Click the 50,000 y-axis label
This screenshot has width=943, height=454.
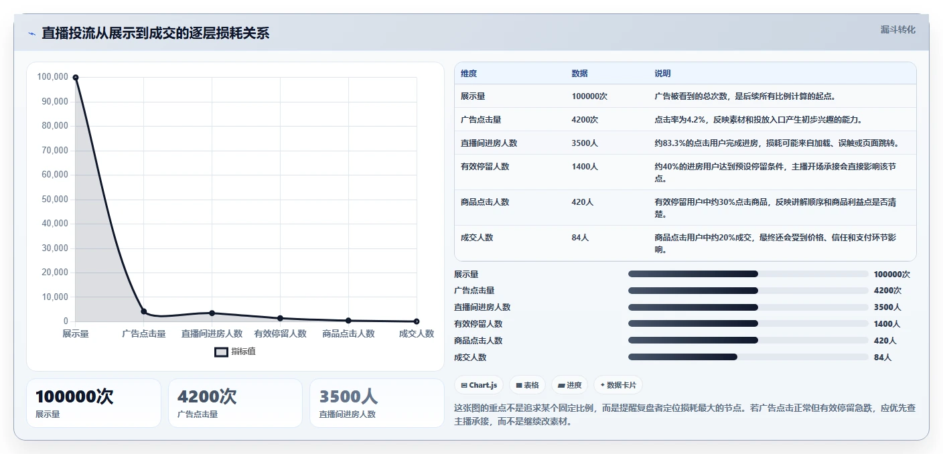55,200
